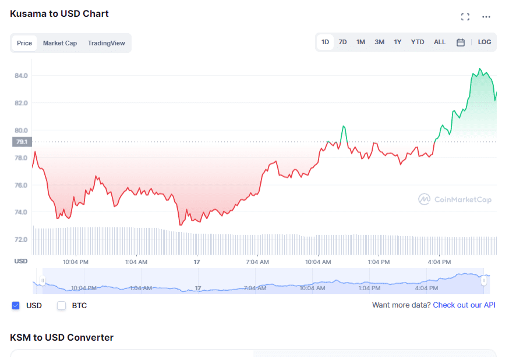Select the Price tab
Viewport: 509px width, 357px height.
tap(24, 43)
